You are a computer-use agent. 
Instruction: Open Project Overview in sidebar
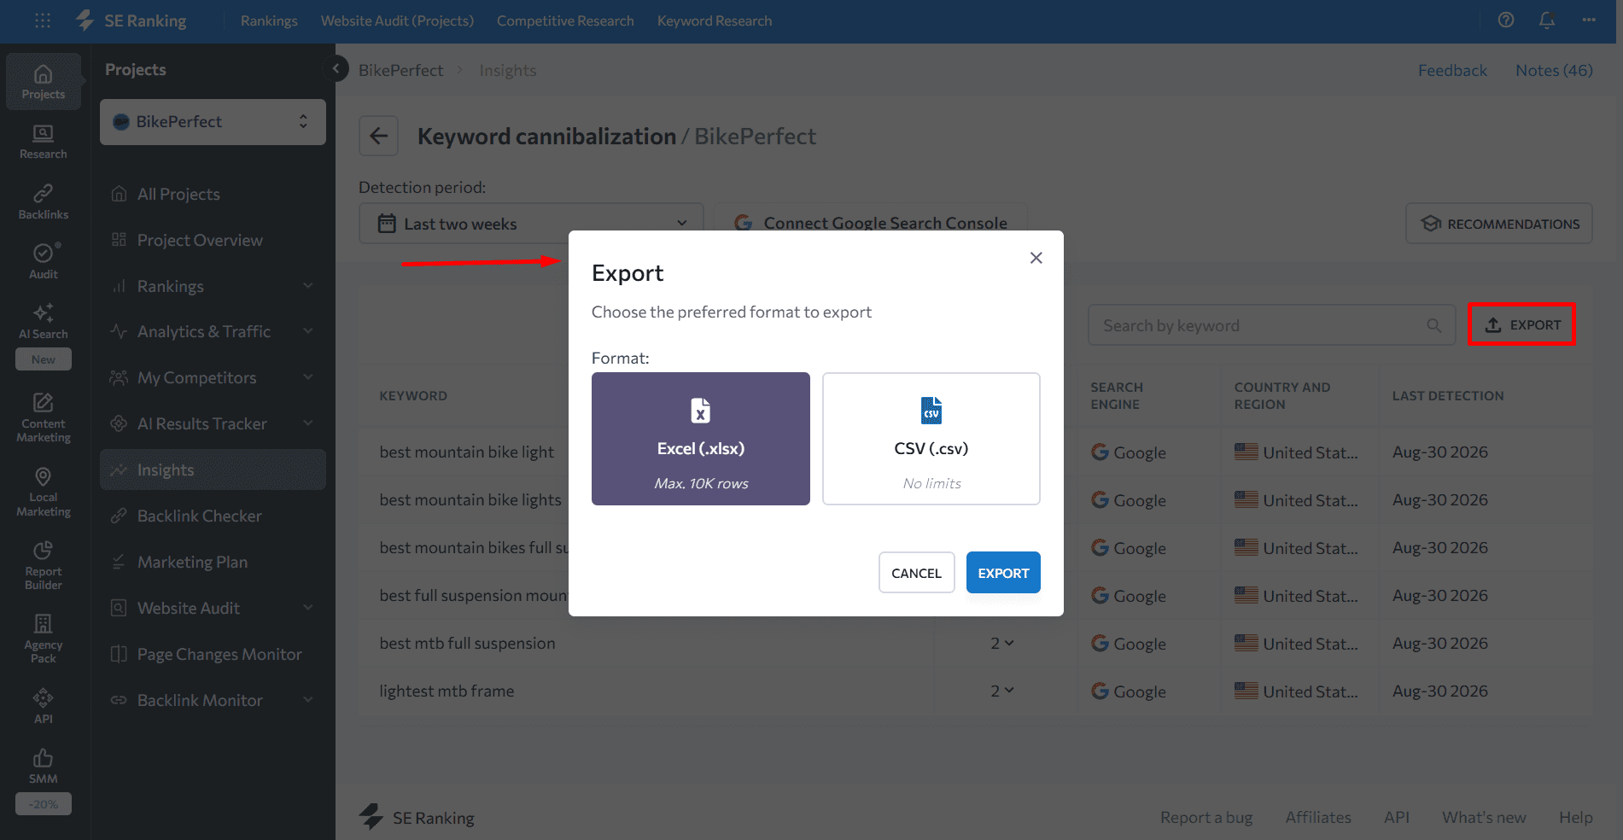click(213, 240)
